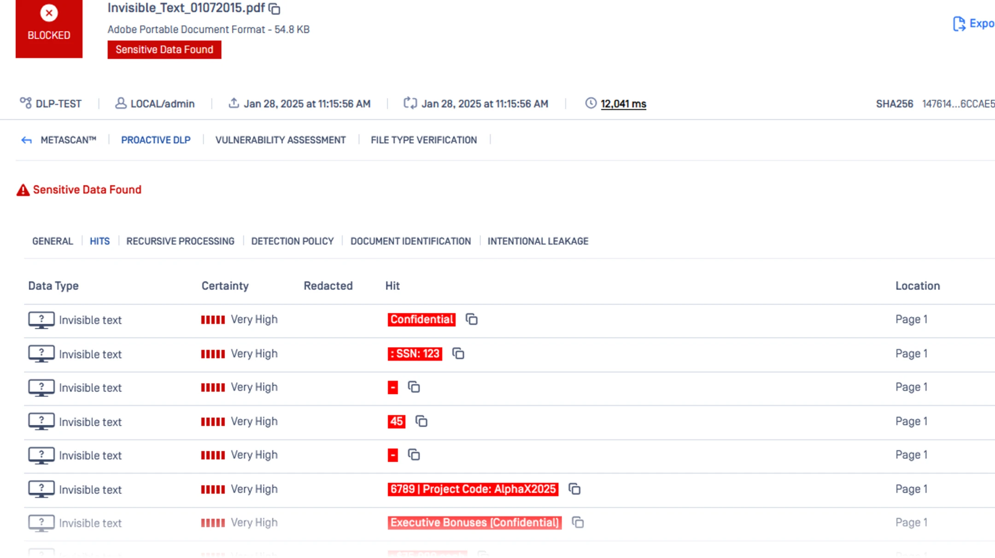The image size is (995, 558).
Task: Copy the file name Invisible_Text_01072015.pdf
Action: click(x=275, y=9)
